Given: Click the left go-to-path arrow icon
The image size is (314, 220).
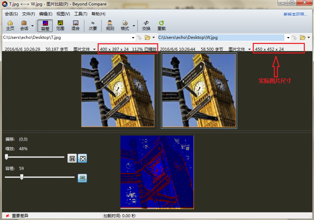Looking at the screenshot, I should (x=139, y=38).
